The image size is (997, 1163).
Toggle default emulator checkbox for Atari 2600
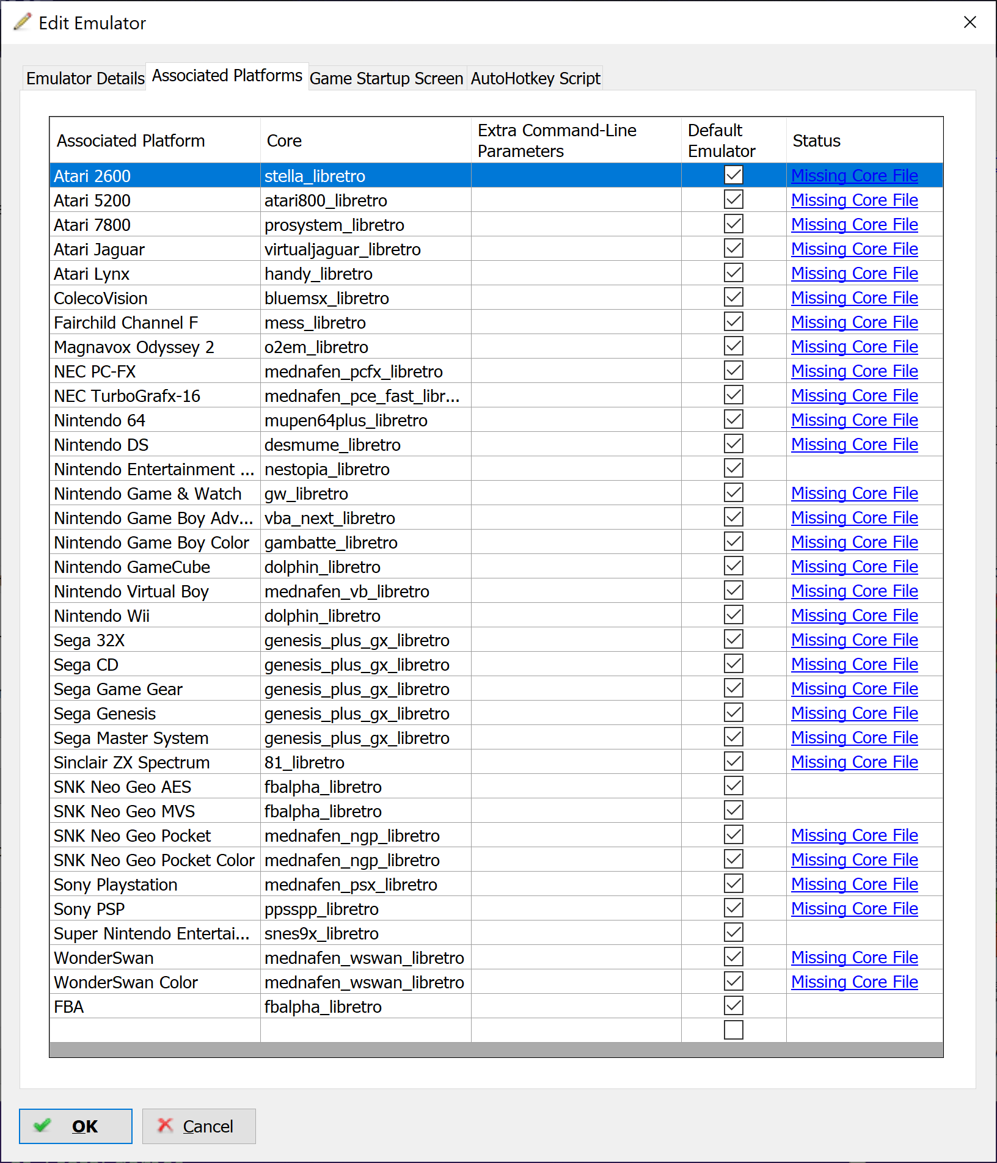[x=734, y=175]
